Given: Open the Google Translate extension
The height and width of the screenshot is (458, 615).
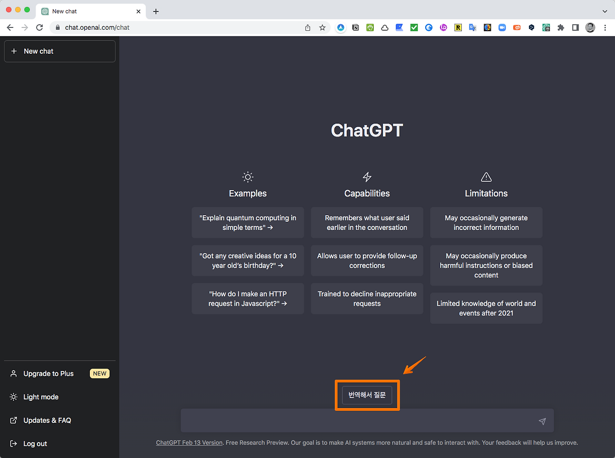Looking at the screenshot, I should point(473,27).
